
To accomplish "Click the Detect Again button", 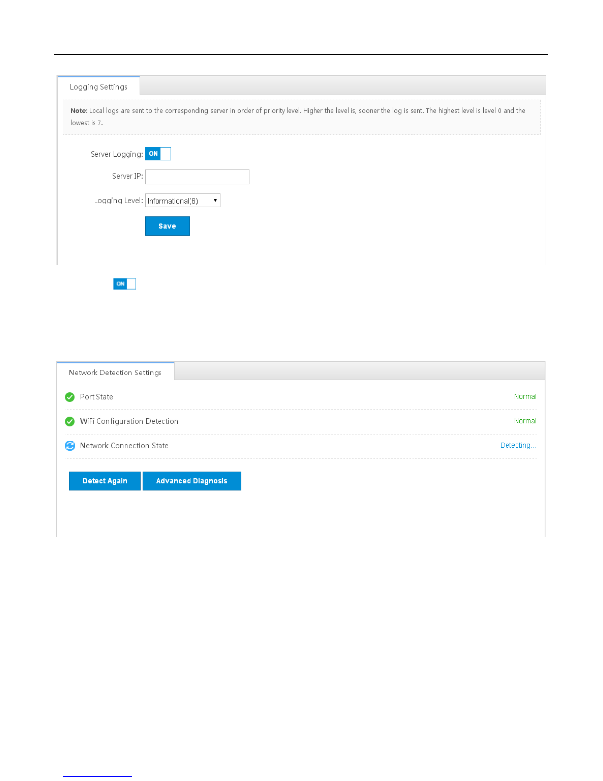I will [x=105, y=481].
